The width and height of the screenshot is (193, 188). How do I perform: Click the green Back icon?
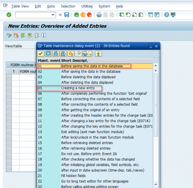pyautogui.click(x=76, y=15)
